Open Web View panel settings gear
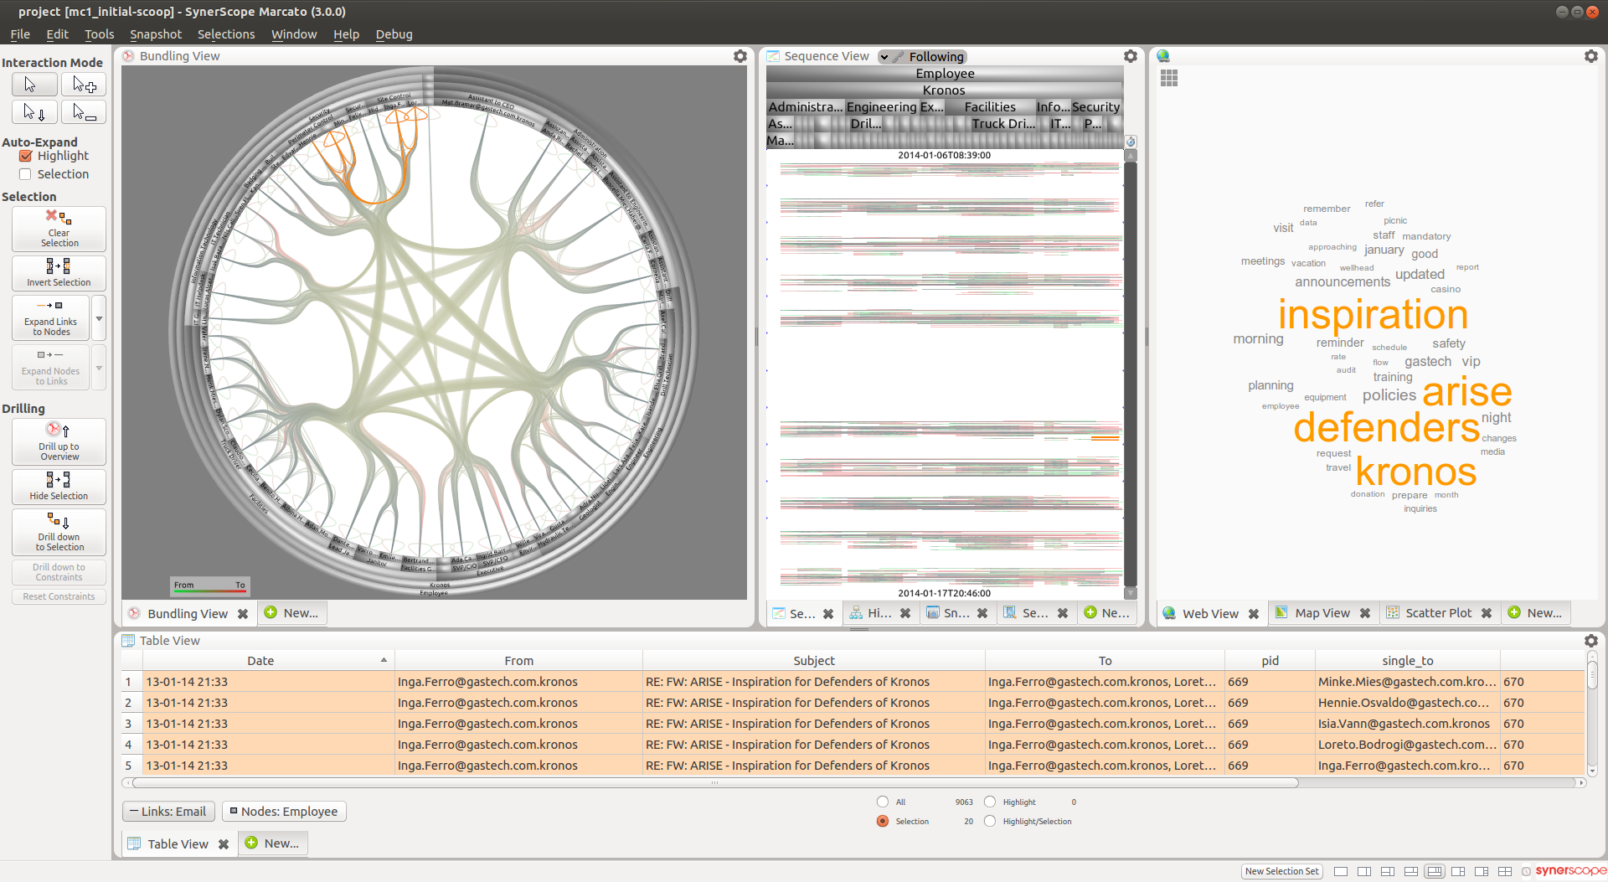The image size is (1608, 882). pos(1591,56)
